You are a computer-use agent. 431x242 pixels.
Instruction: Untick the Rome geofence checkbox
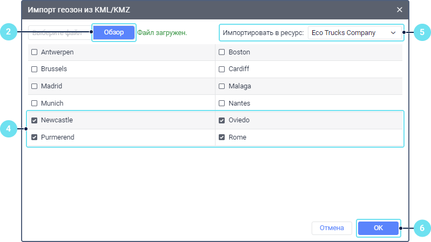[221, 137]
